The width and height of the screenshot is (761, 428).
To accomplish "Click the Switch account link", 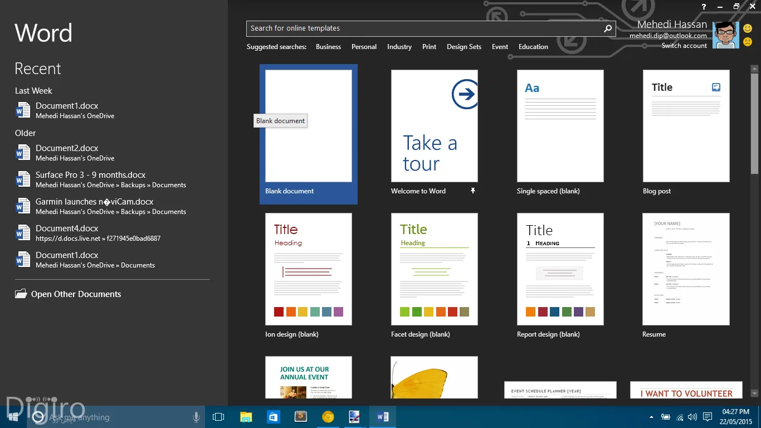I will click(684, 46).
